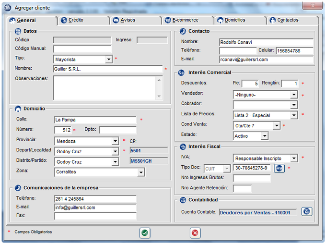The width and height of the screenshot is (326, 244).
Task: Click inside the Observaciones text area
Action: click(105, 88)
